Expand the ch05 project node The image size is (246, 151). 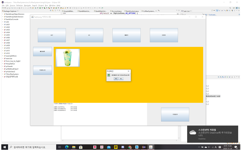pos(2,35)
